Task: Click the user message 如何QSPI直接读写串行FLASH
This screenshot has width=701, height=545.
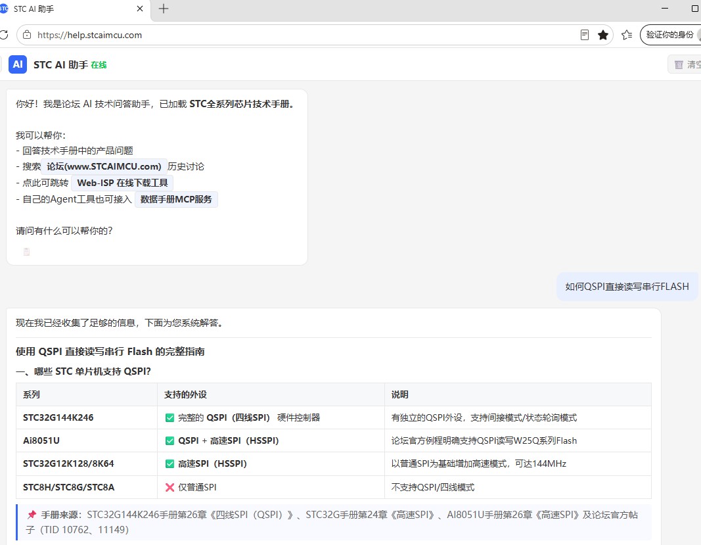Action: coord(627,287)
